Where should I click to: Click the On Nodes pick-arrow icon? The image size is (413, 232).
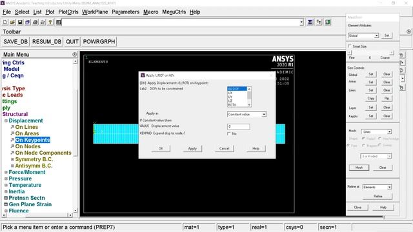12,146
